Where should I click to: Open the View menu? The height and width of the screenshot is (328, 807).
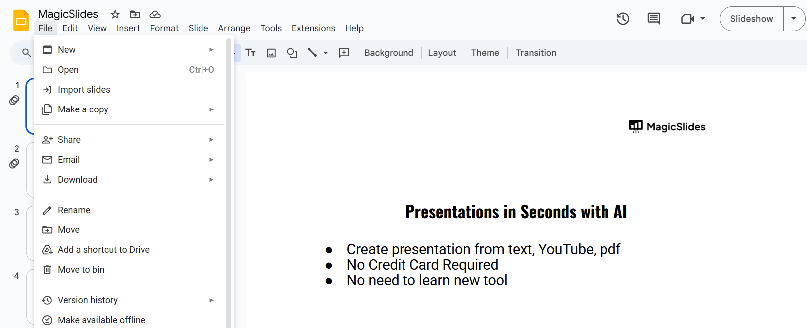coord(97,28)
